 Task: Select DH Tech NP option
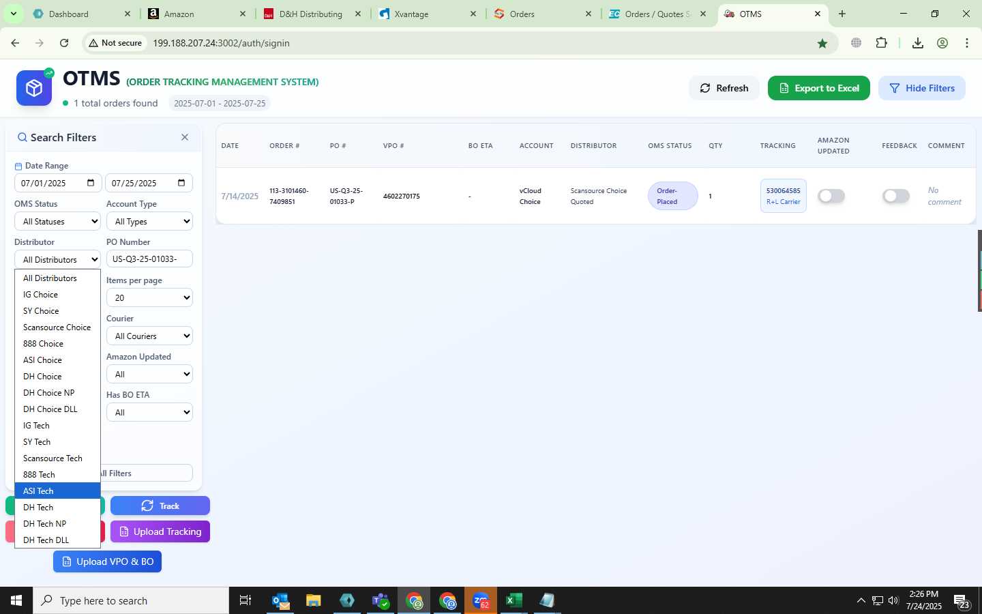(x=57, y=524)
